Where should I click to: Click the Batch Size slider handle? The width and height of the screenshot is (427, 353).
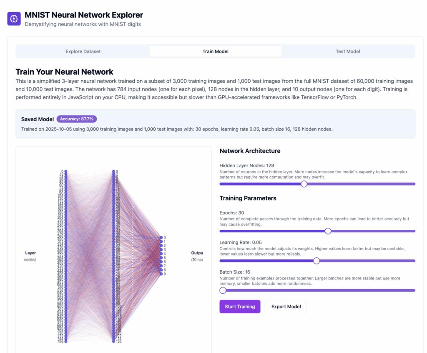223,290
